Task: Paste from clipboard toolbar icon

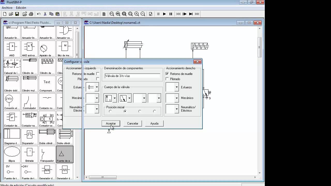Action: click(x=57, y=14)
